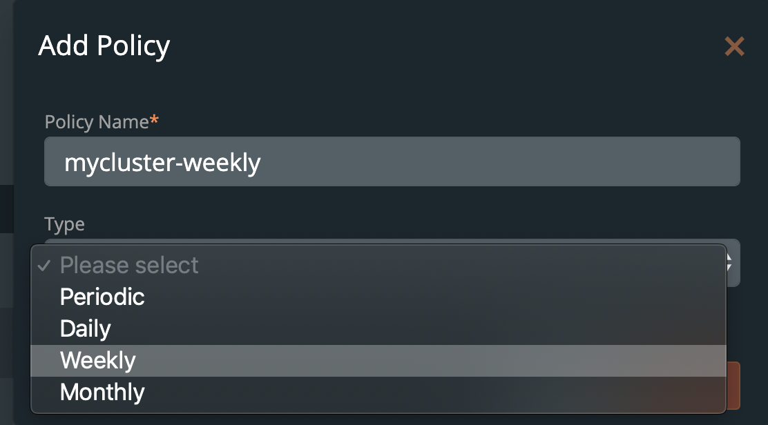Close the Add Policy dialog
This screenshot has width=768, height=425.
pos(734,47)
